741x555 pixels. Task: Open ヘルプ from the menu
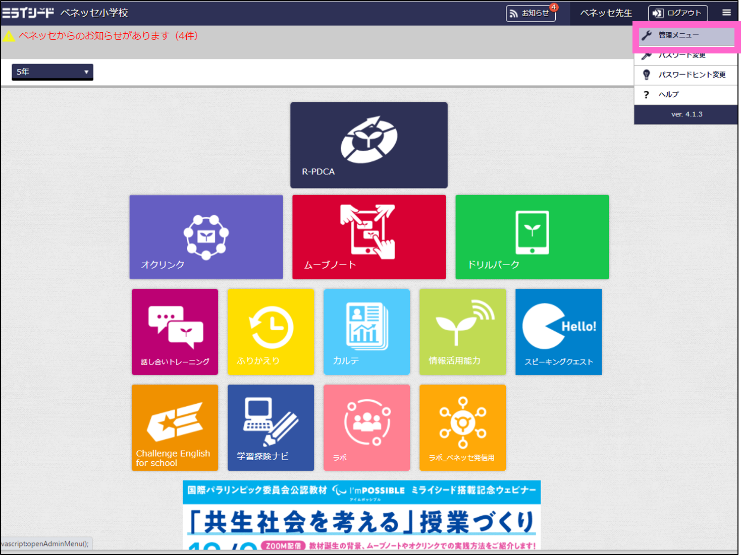coord(686,94)
